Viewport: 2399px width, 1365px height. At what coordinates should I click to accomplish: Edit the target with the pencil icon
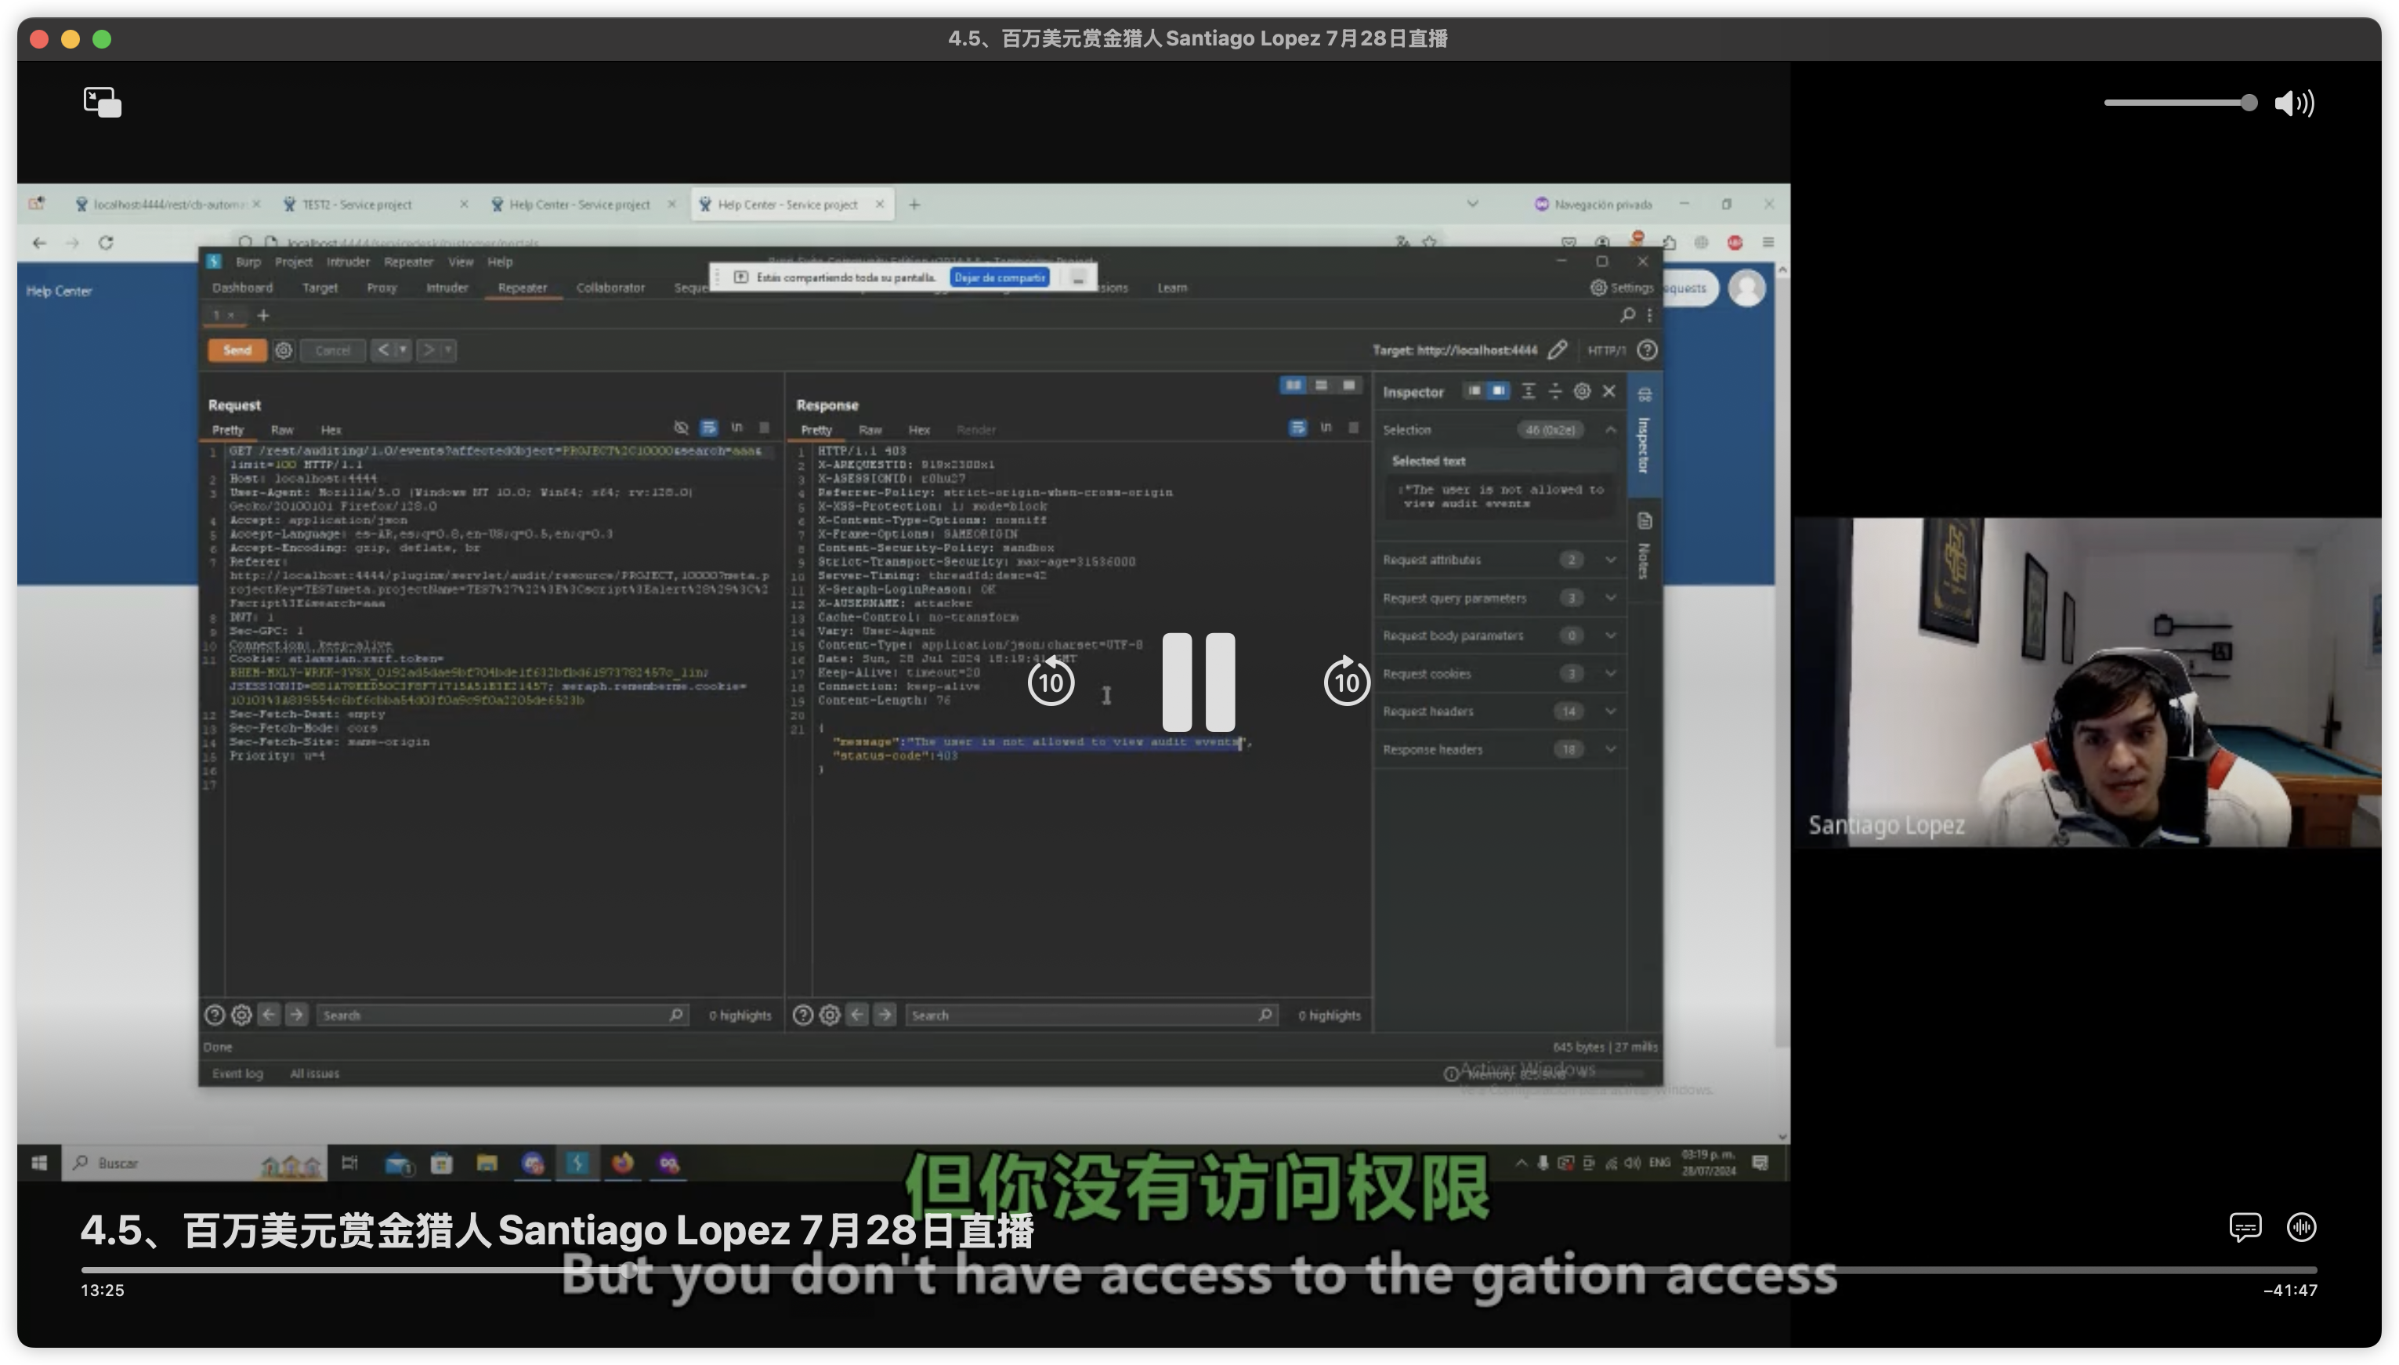tap(1558, 350)
